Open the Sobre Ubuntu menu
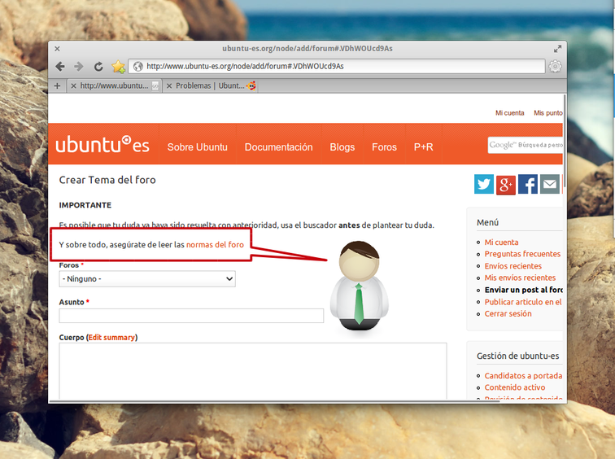 point(198,147)
